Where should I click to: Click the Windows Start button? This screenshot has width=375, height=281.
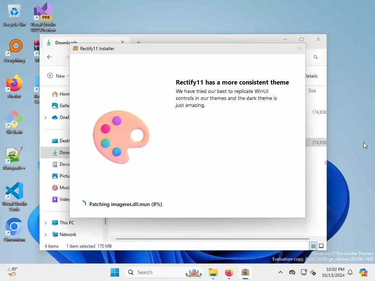[x=115, y=272]
